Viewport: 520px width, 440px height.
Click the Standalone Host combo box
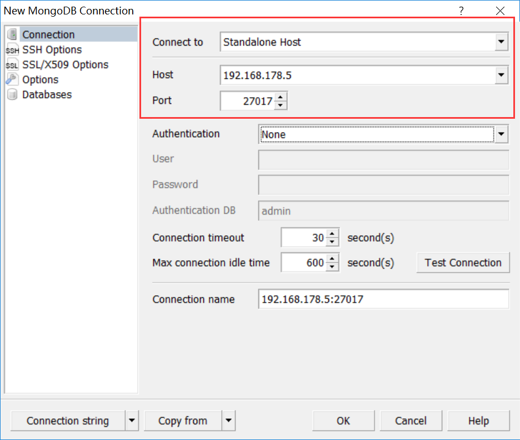coord(364,42)
